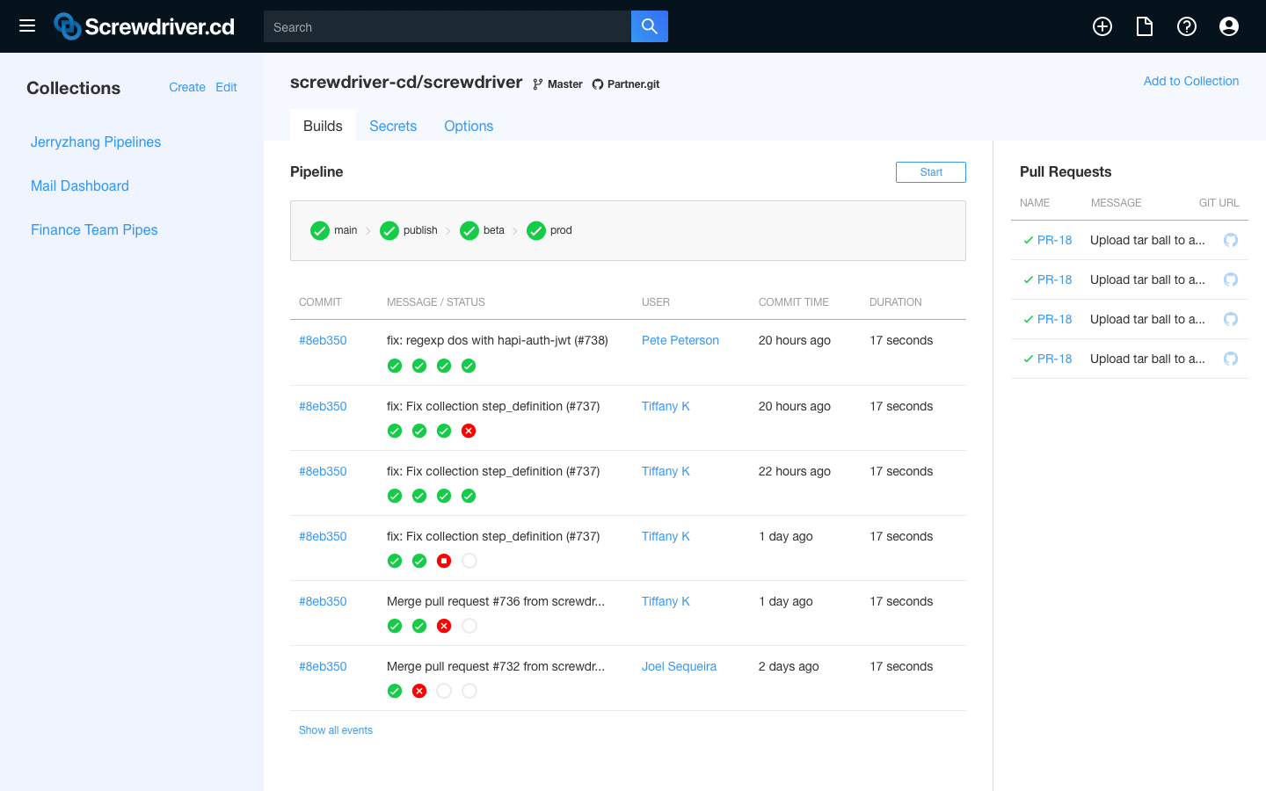Click Show all events link

pyautogui.click(x=336, y=730)
